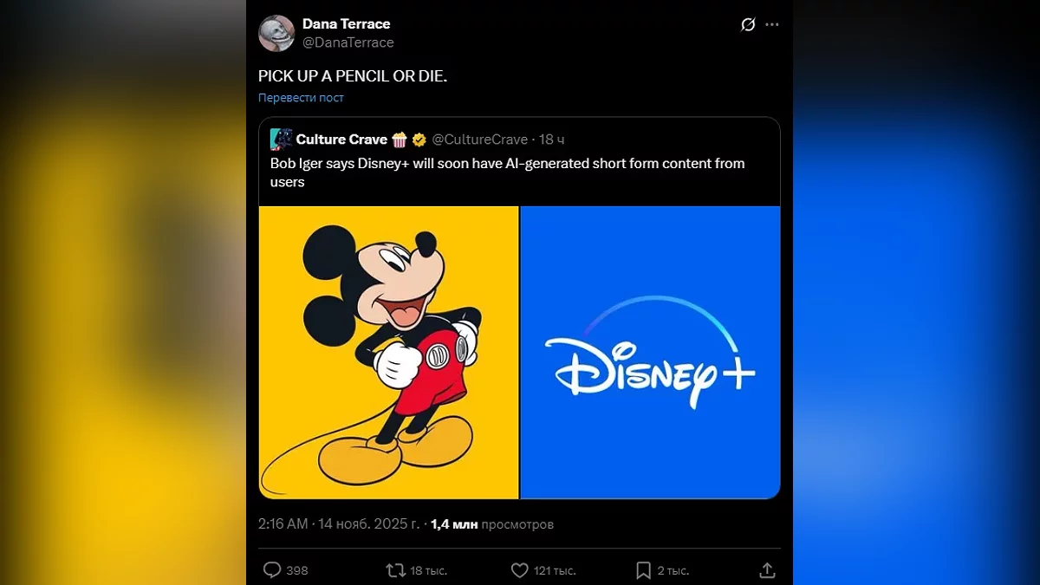Viewport: 1040px width, 585px height.
Task: Open the Disney+ logo image
Action: pos(650,352)
